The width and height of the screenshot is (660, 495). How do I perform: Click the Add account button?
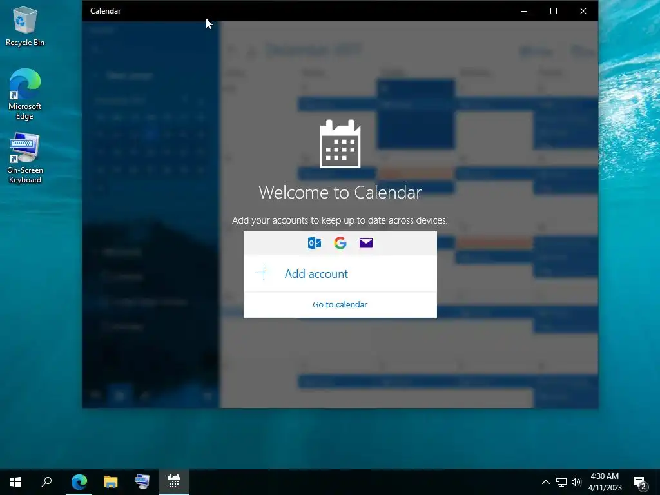[340, 273]
